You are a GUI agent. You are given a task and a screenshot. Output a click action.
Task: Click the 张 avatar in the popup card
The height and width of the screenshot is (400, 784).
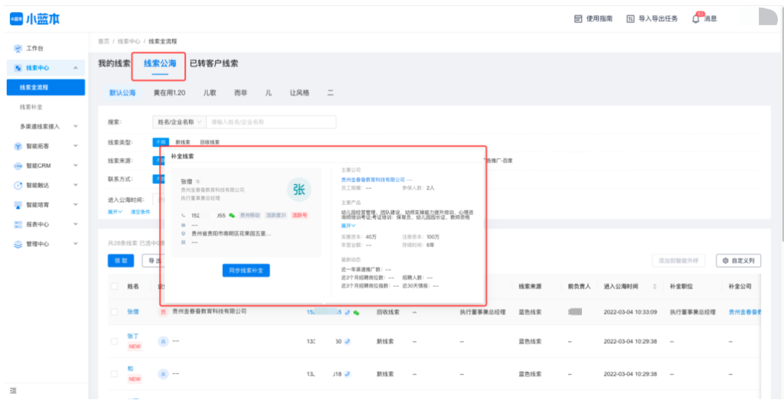coord(299,190)
